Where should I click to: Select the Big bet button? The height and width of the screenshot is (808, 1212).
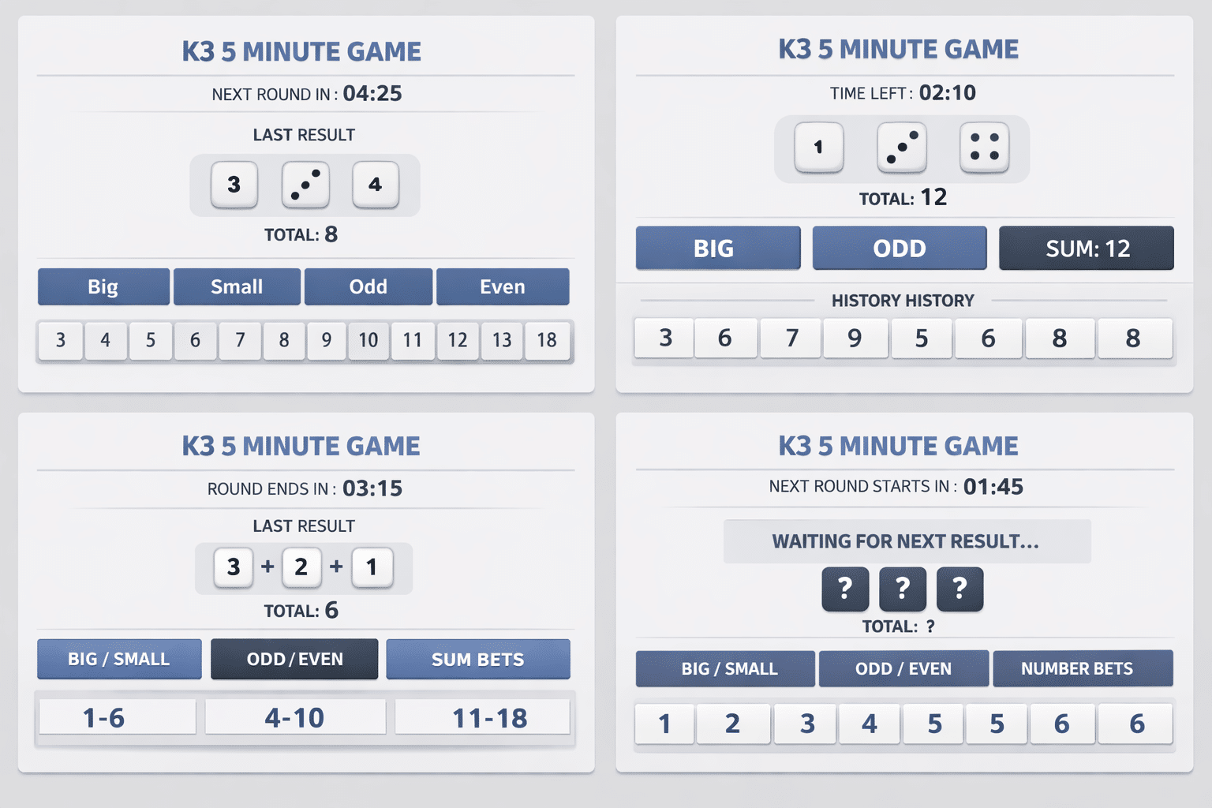[x=103, y=286]
